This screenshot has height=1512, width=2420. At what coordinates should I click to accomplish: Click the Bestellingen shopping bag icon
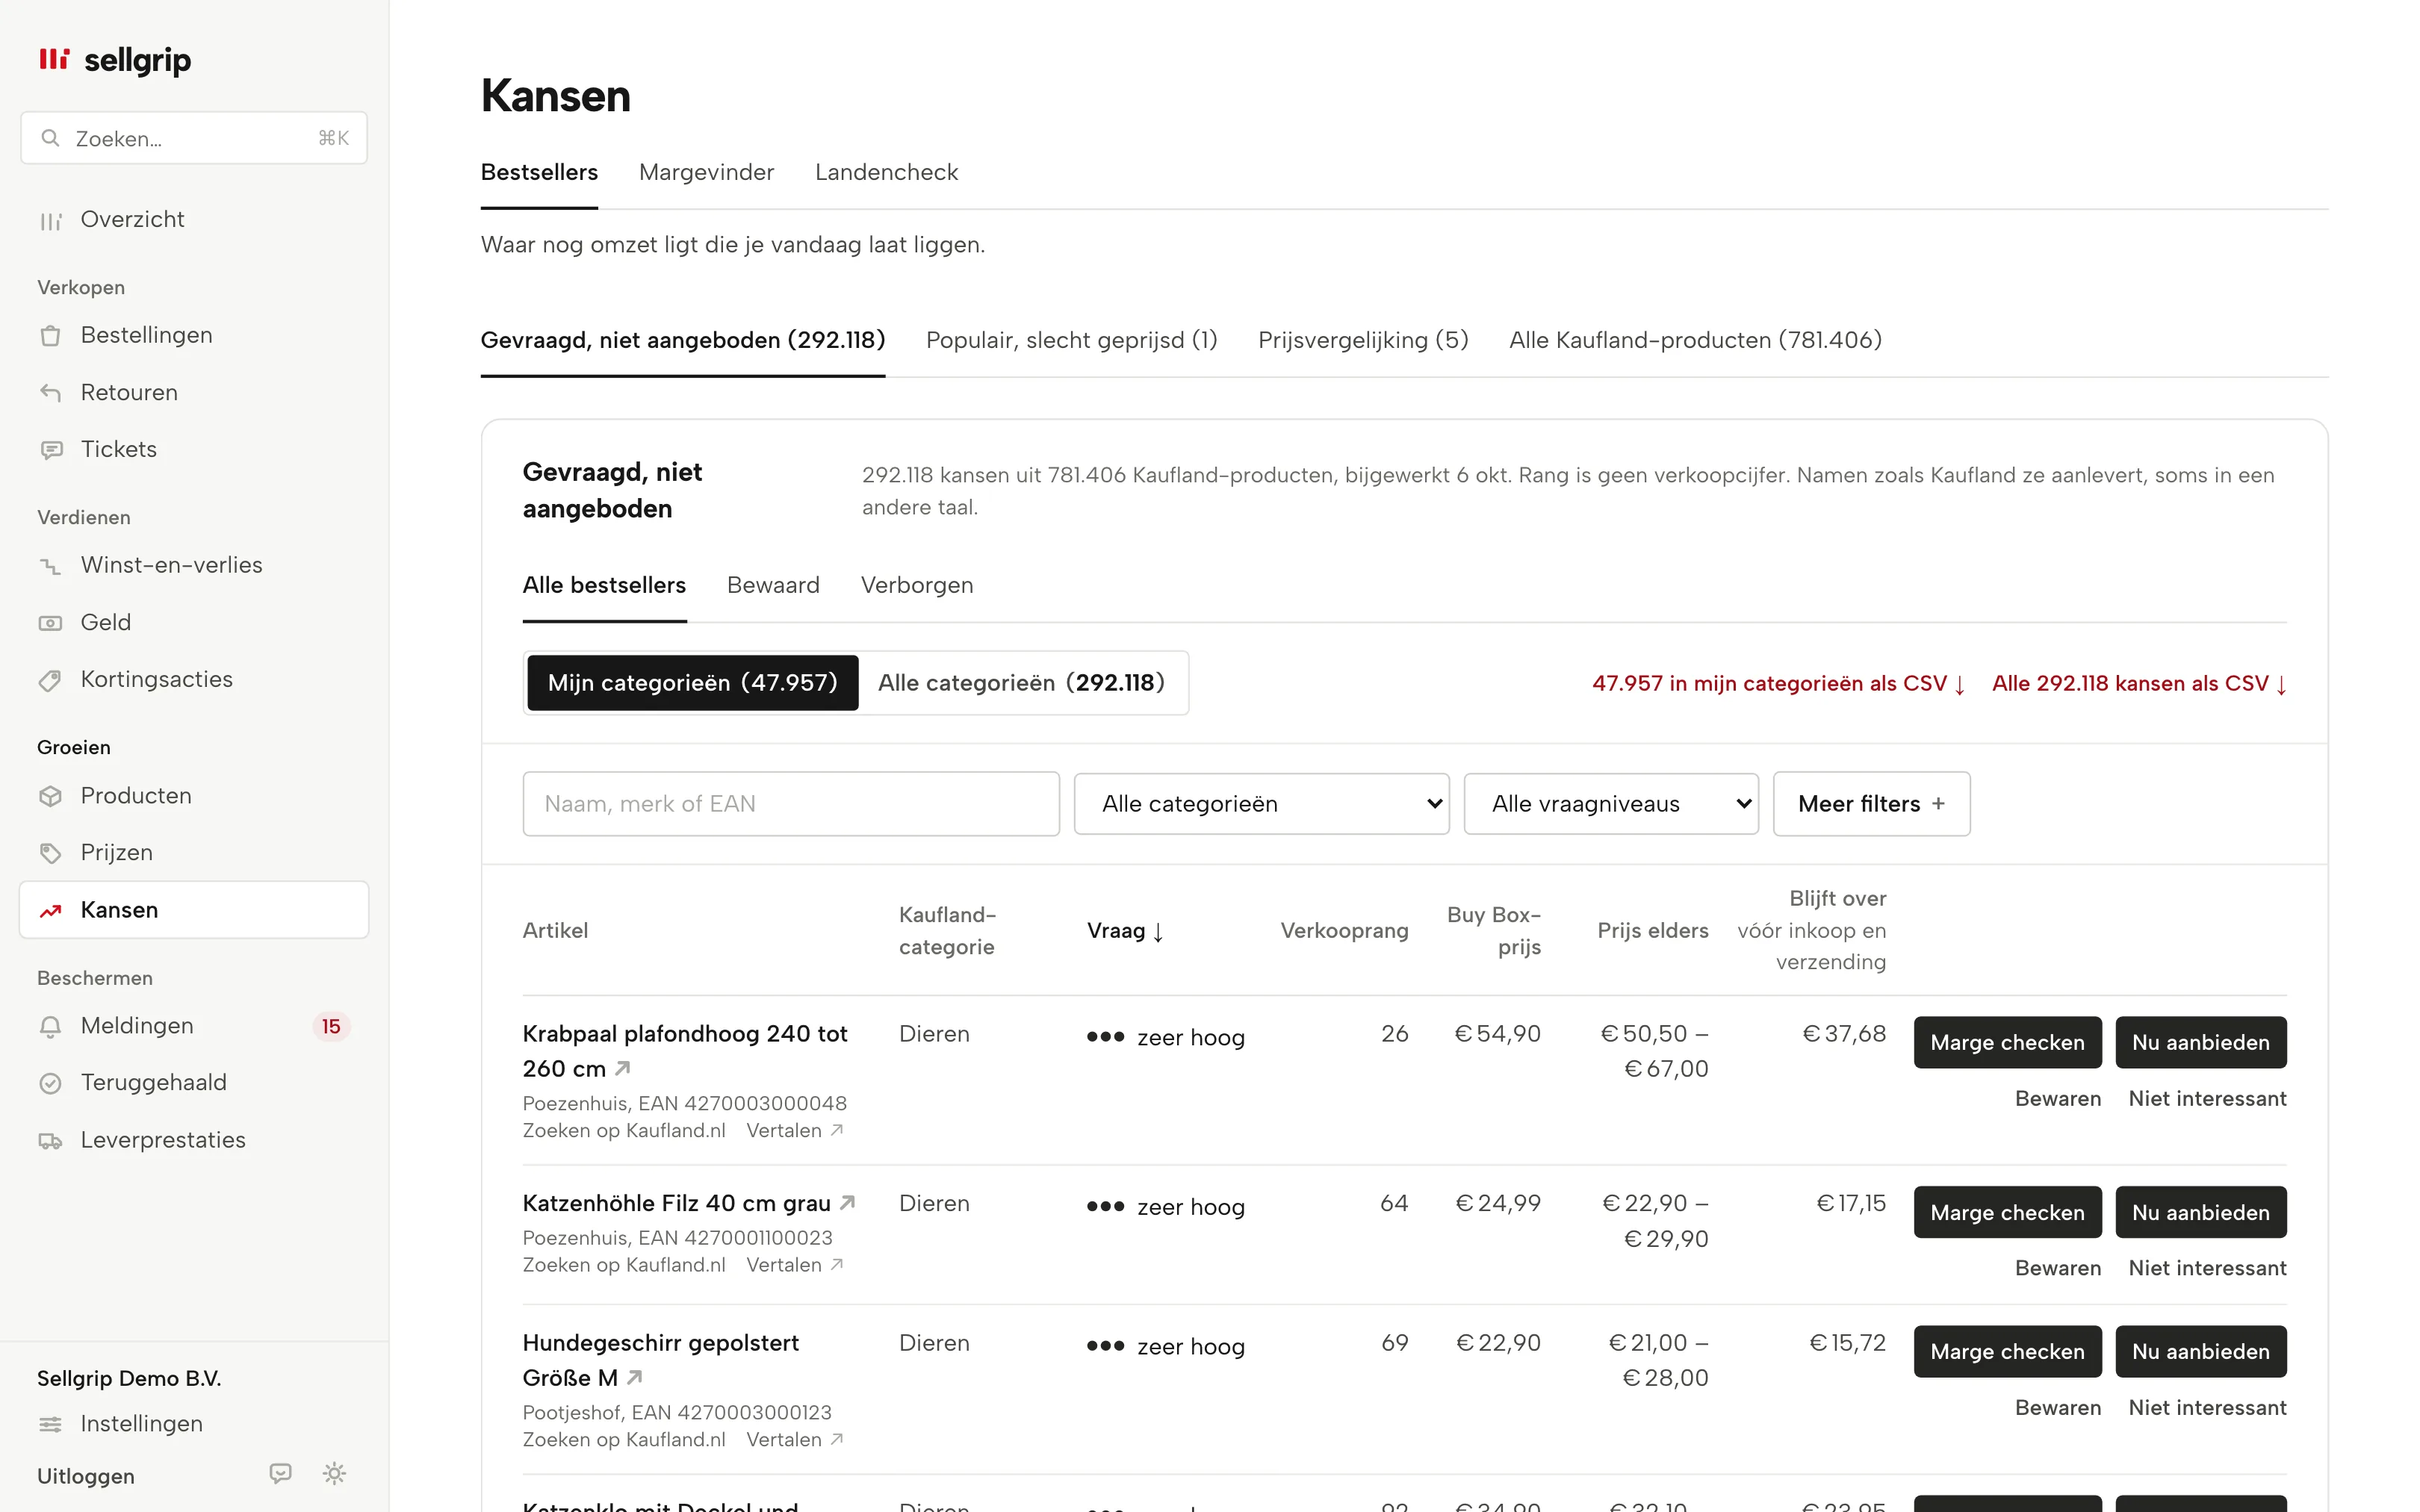pos(51,336)
